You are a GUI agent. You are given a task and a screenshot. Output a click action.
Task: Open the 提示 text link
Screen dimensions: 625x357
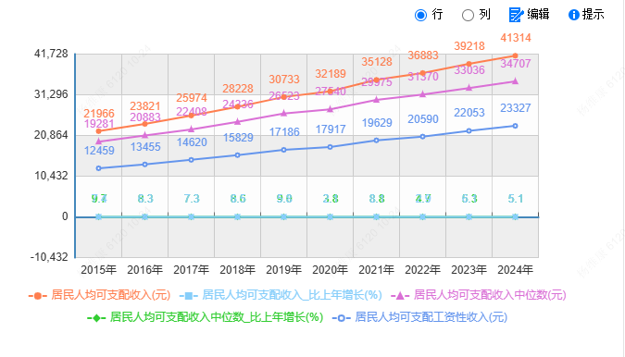pos(594,14)
